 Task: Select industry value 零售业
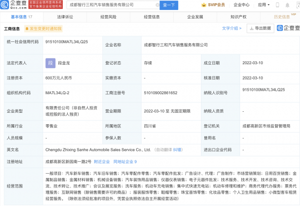pos(51,126)
